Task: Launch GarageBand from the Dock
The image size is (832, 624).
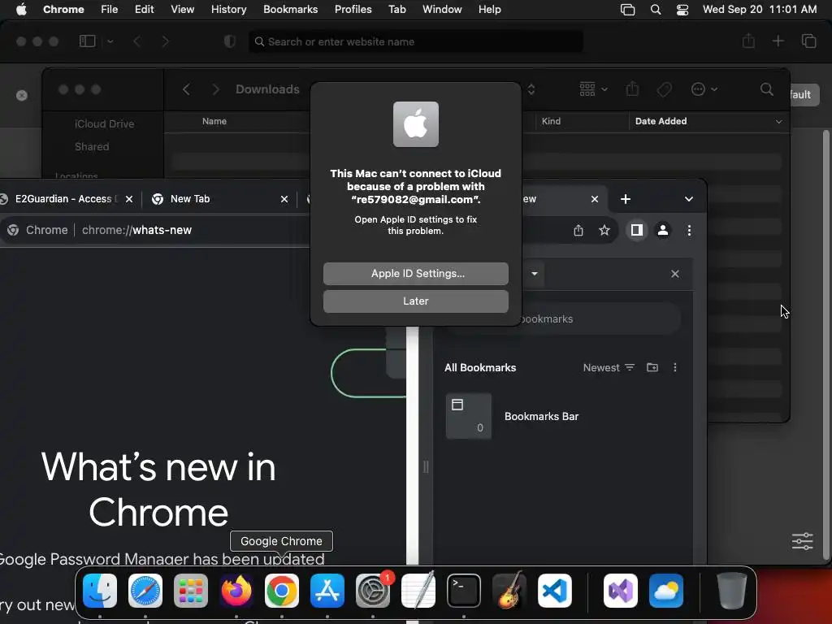Action: 509,591
